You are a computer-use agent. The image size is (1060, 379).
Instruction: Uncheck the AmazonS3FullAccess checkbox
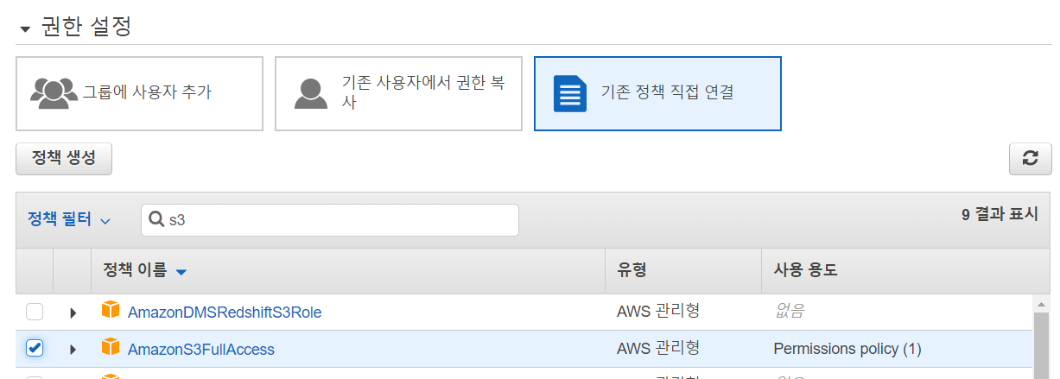tap(34, 348)
